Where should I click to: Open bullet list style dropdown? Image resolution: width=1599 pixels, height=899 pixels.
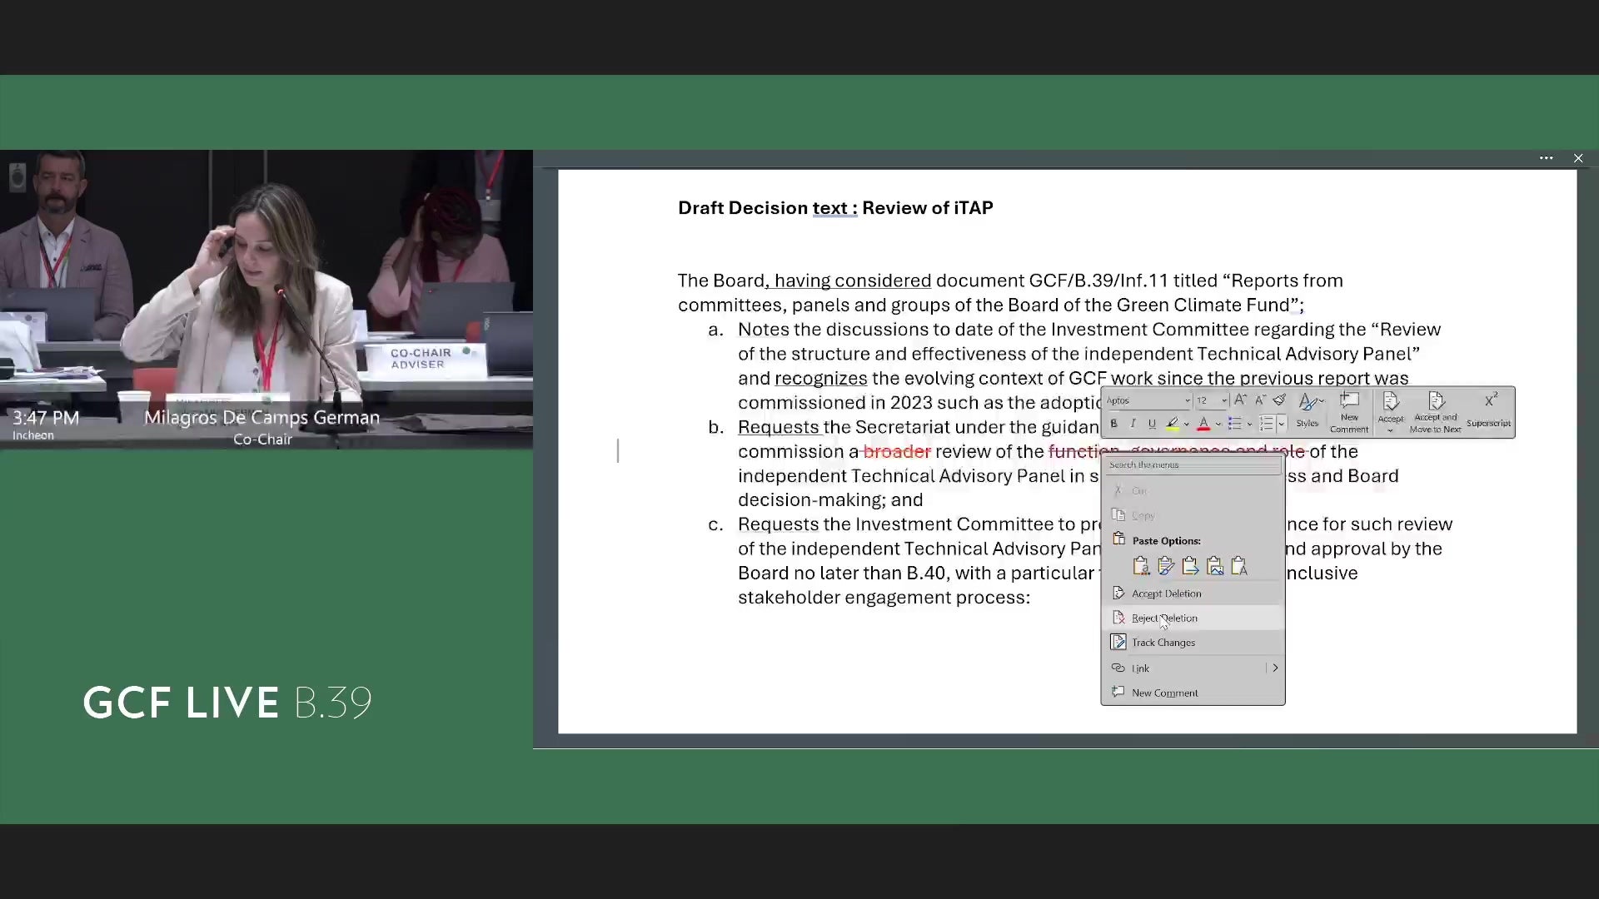click(1249, 424)
